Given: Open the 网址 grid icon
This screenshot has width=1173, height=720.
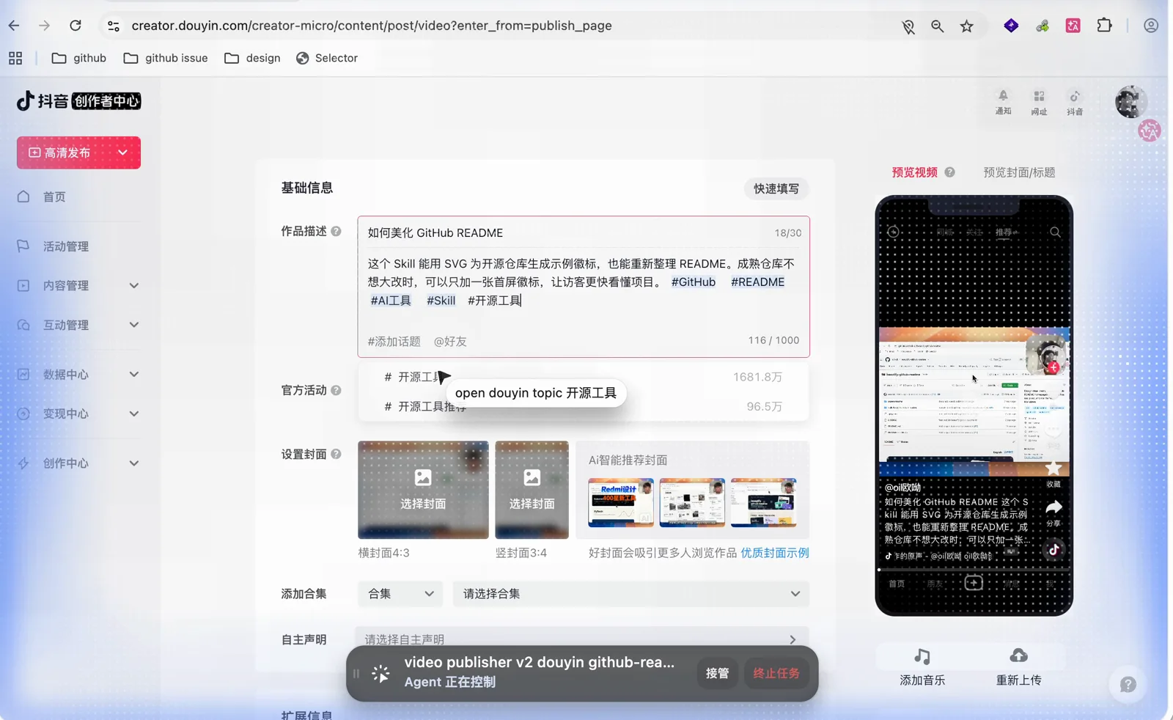Looking at the screenshot, I should [1039, 102].
